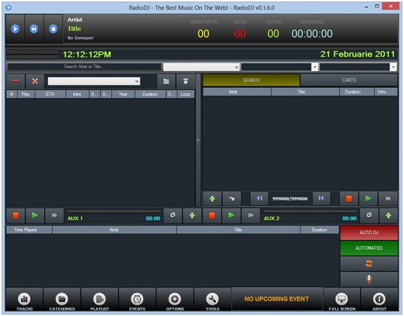Click the AUX 2 progress bar
This screenshot has height=316, width=404.
coord(310,211)
